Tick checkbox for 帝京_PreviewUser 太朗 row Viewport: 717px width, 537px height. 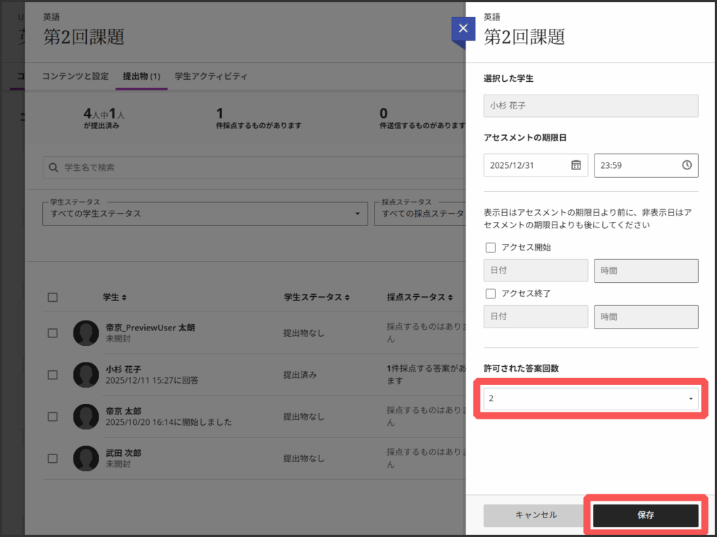point(53,333)
